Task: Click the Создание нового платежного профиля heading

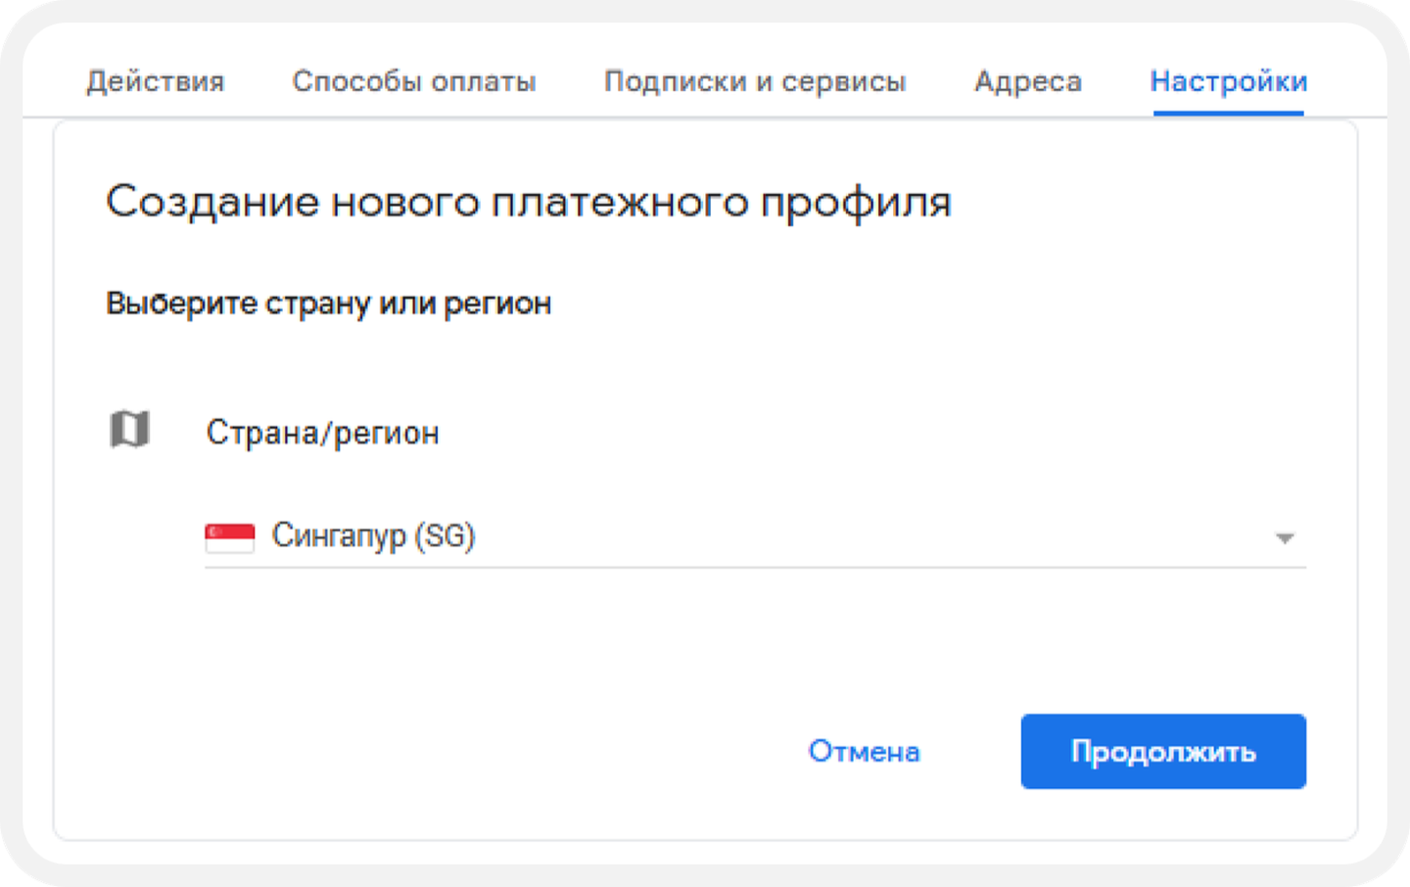Action: point(529,203)
